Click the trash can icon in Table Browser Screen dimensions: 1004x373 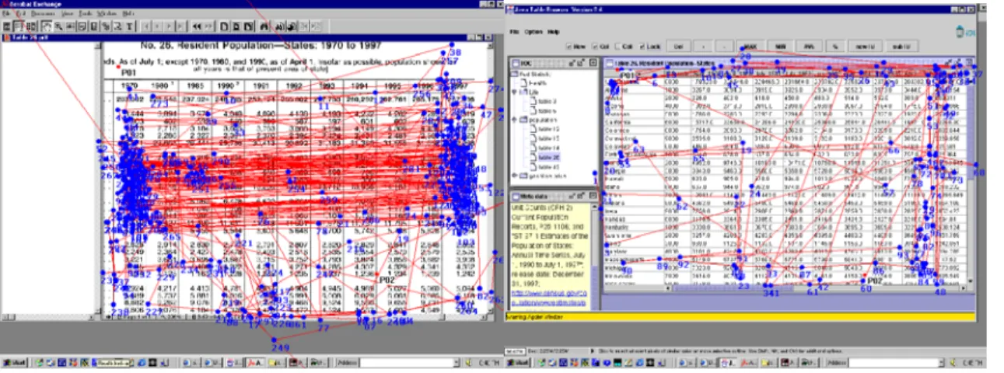960,32
